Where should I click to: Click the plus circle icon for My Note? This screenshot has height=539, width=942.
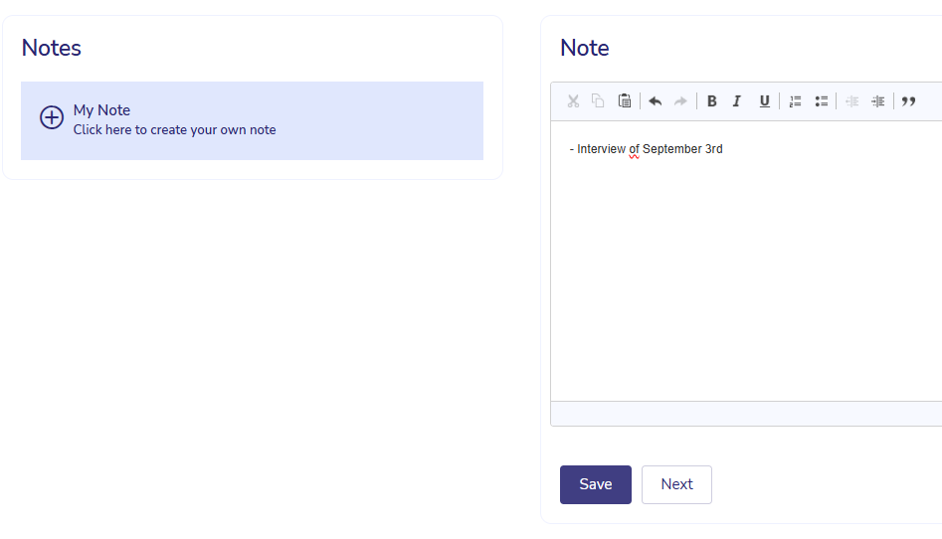tap(52, 117)
